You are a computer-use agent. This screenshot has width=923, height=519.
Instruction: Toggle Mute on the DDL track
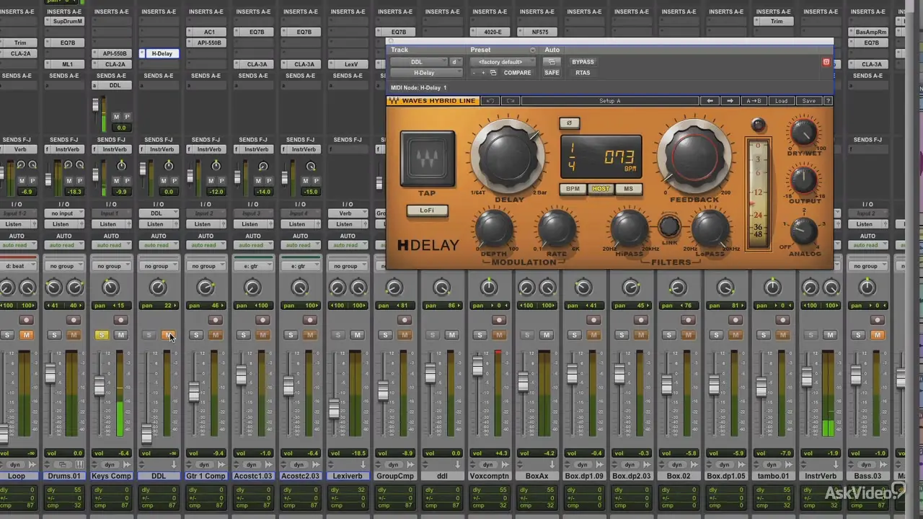click(168, 335)
